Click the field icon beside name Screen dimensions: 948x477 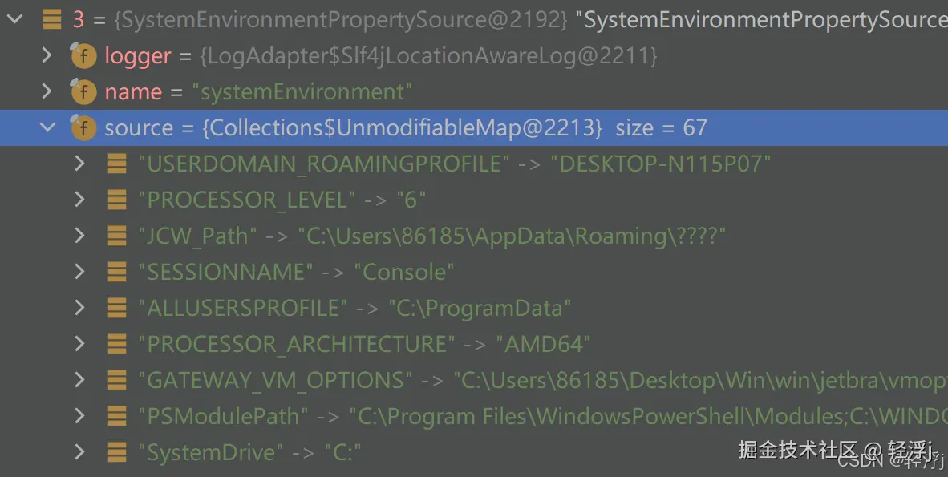click(x=83, y=92)
